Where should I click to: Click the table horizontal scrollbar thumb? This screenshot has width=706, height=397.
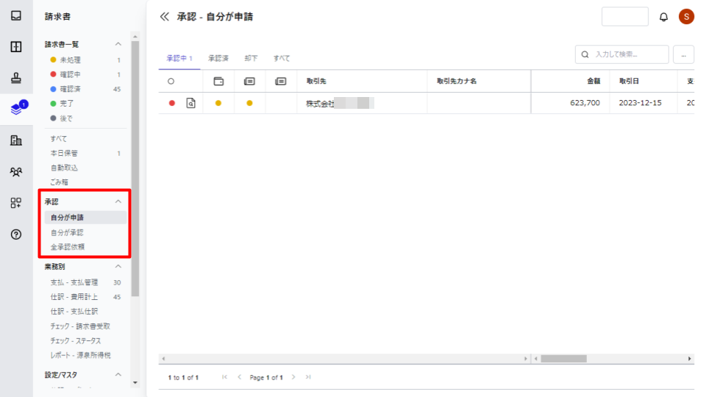[x=564, y=359]
